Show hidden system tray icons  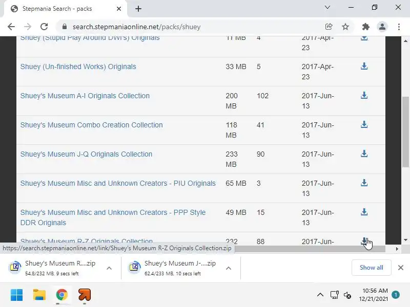320,295
